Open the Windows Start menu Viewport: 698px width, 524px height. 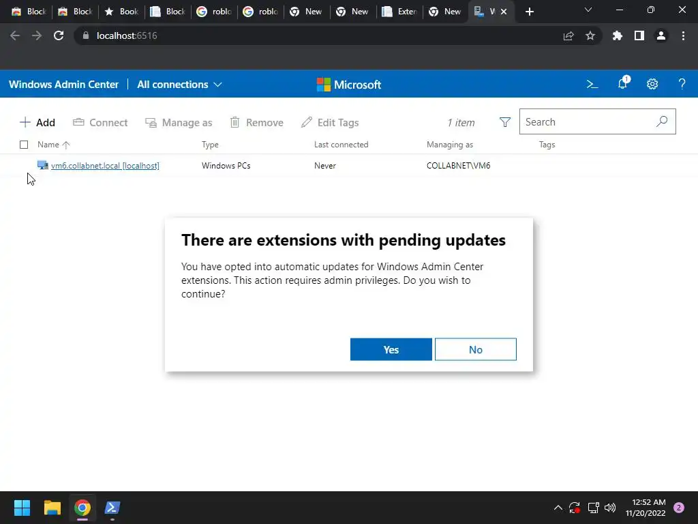[x=22, y=508]
